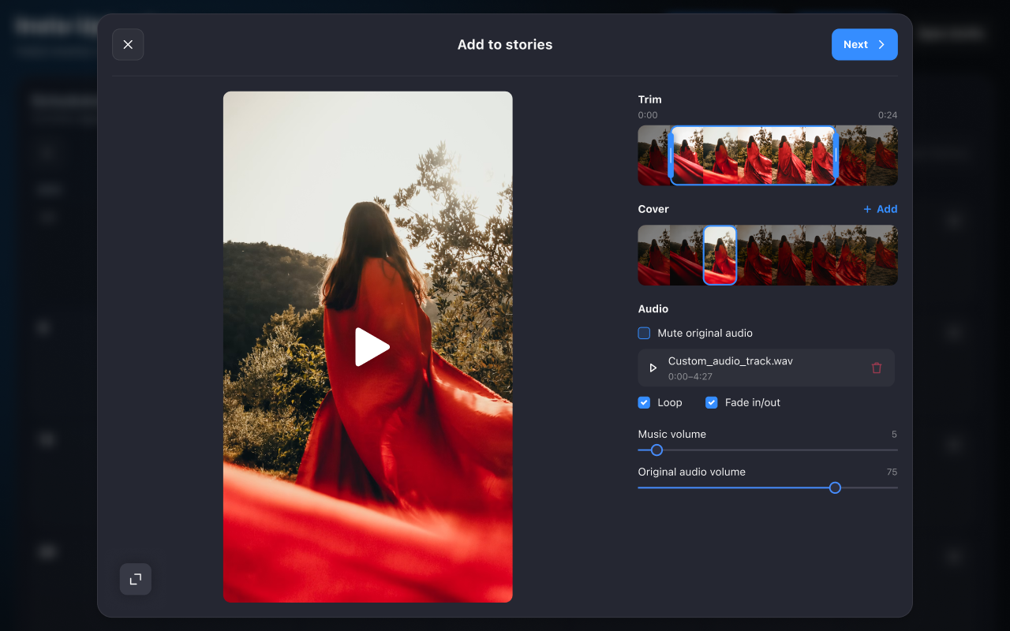The width and height of the screenshot is (1010, 631).
Task: Click the 0:24 trim end time
Action: tap(888, 115)
